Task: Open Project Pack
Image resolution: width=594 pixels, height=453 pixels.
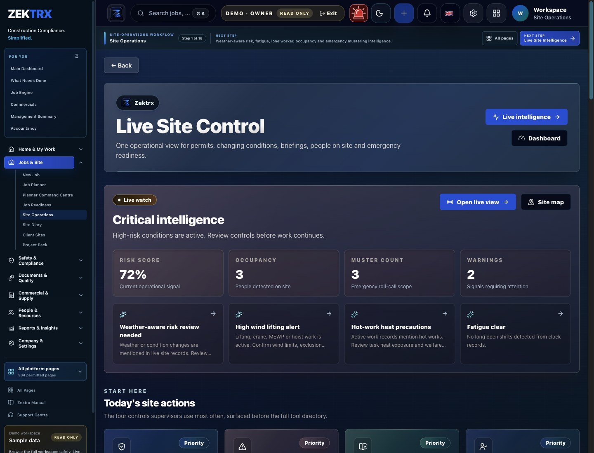Action: tap(53, 245)
